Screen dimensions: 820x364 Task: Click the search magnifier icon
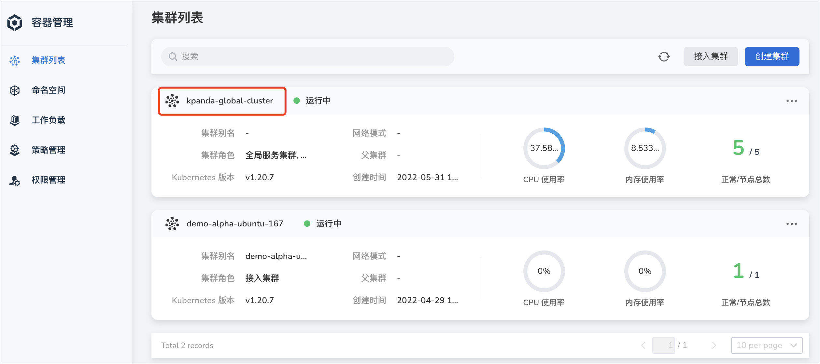click(x=173, y=57)
